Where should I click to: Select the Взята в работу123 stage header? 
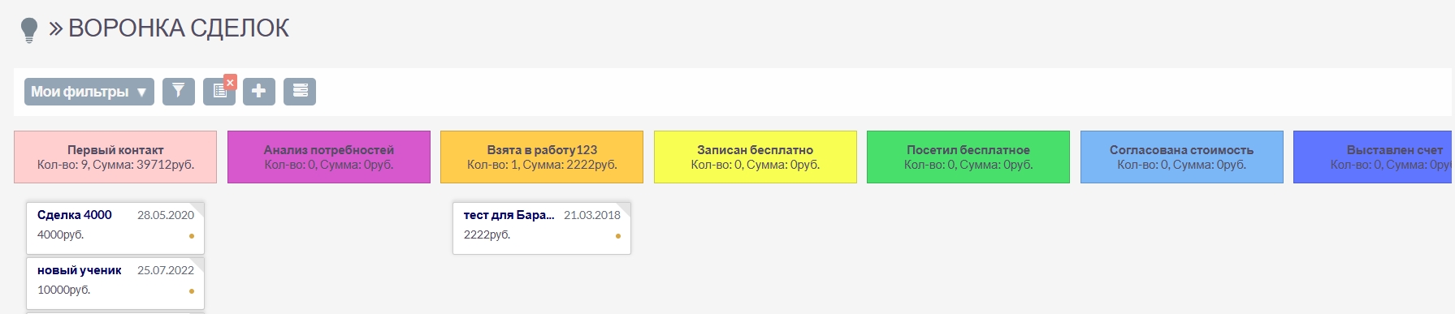(x=542, y=157)
